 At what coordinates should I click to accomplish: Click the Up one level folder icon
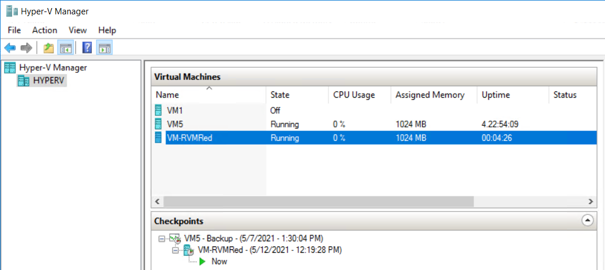[x=49, y=48]
